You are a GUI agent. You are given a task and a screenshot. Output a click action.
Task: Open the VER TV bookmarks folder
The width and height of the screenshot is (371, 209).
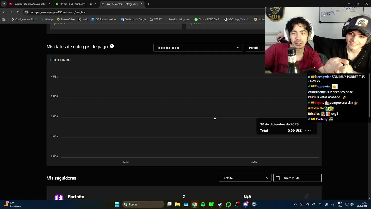point(156,19)
